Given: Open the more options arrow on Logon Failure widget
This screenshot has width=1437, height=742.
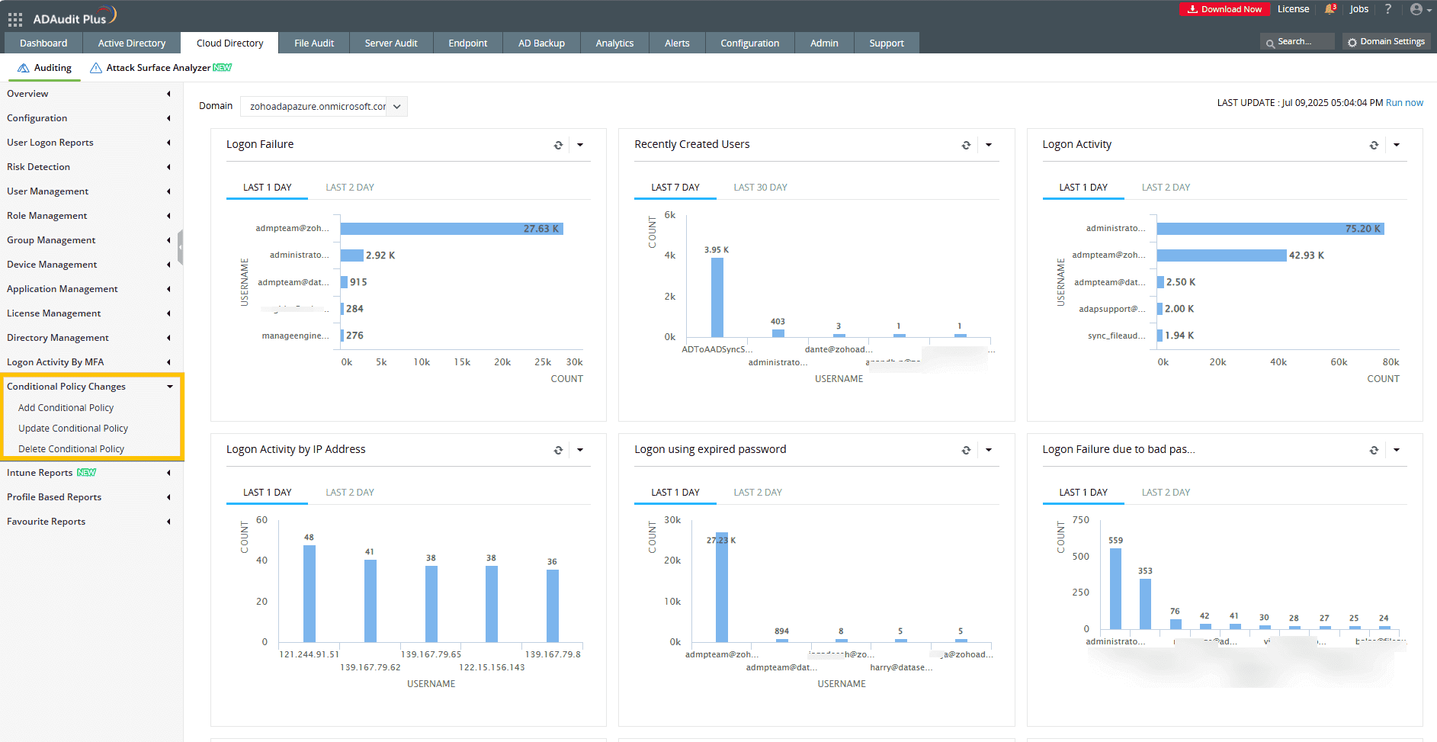Looking at the screenshot, I should [x=580, y=144].
